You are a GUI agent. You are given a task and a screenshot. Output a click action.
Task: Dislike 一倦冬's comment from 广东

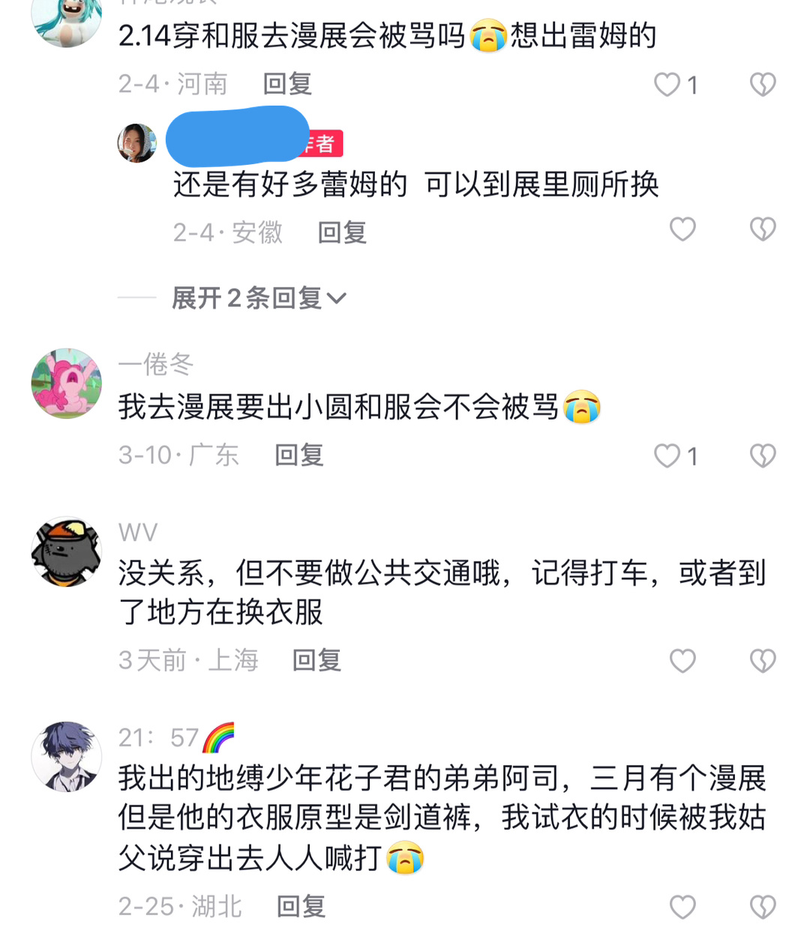click(x=763, y=456)
